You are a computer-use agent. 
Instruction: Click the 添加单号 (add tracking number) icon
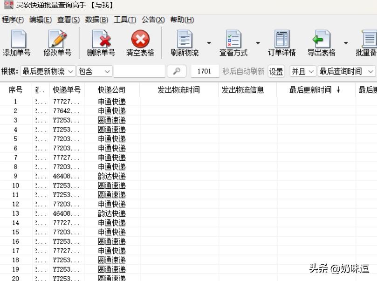17,40
